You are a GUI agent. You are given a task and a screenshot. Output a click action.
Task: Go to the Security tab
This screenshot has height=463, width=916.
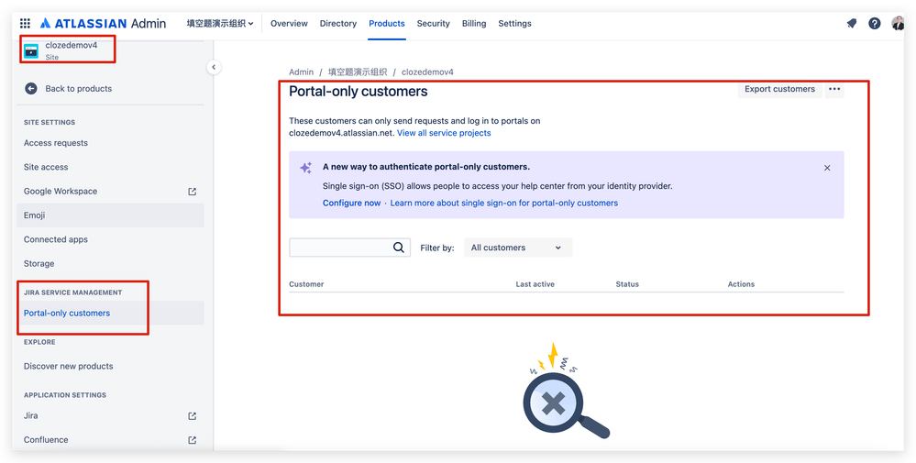tap(434, 23)
